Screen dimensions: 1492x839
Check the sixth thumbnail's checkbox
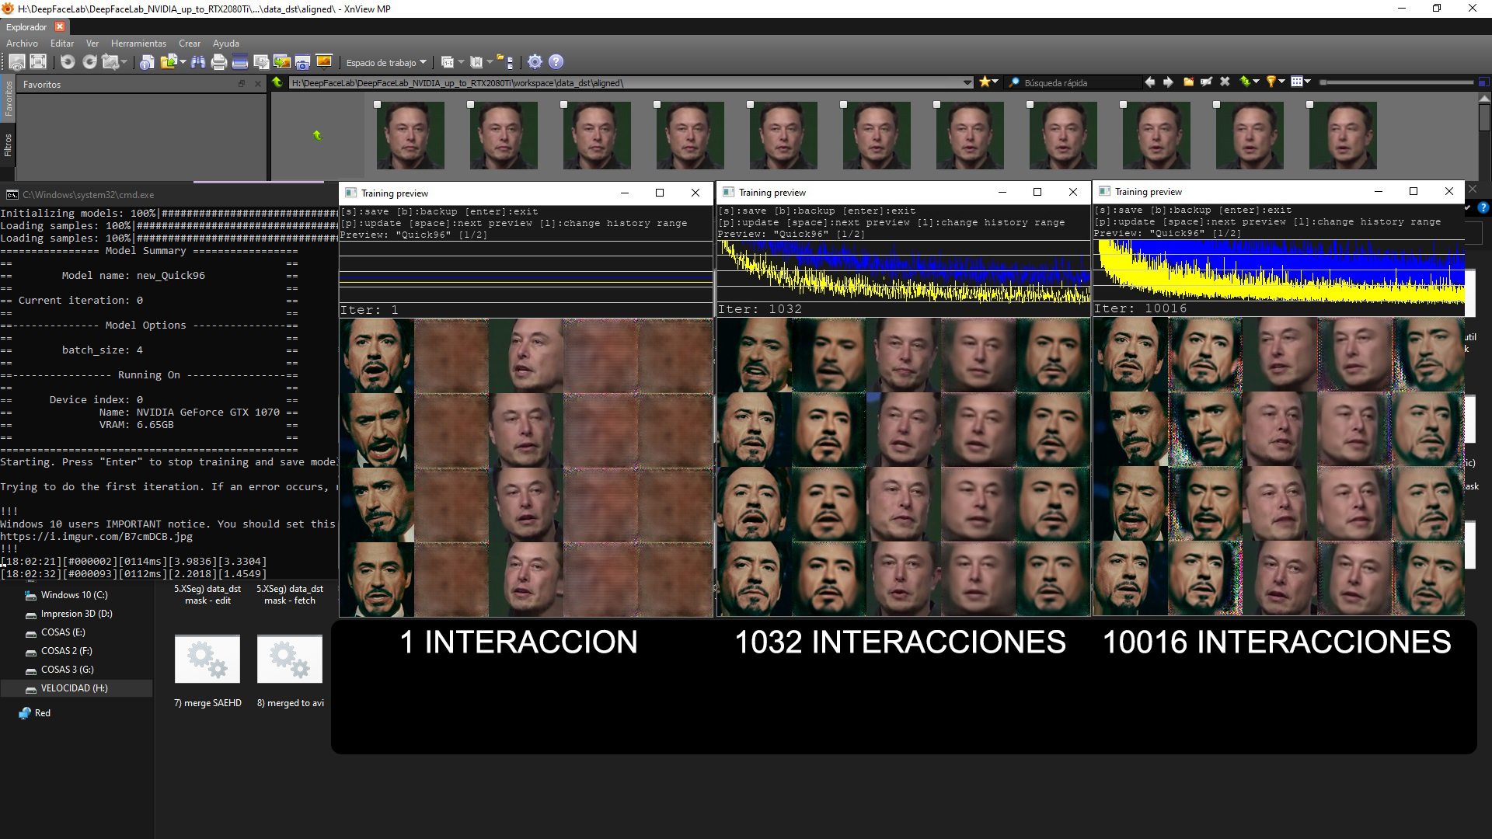844,105
